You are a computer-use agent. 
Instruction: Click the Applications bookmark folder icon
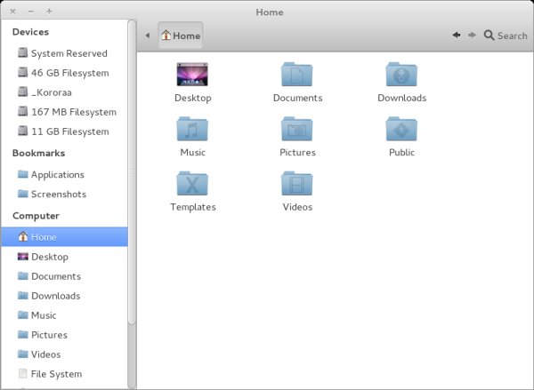coord(22,174)
